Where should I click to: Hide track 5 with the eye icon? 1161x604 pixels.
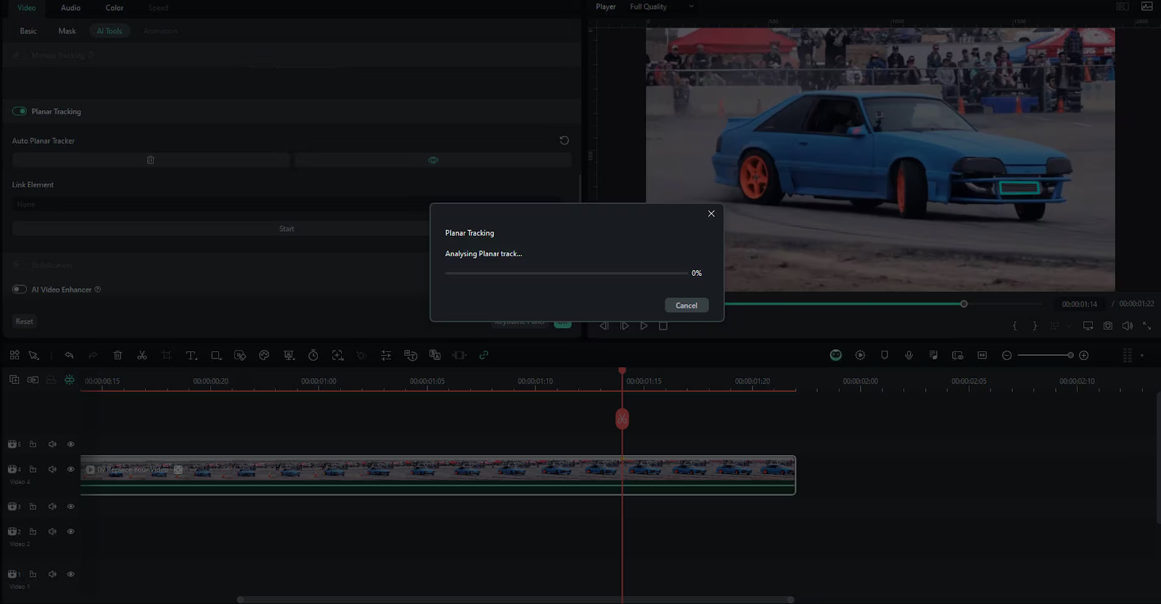click(71, 444)
